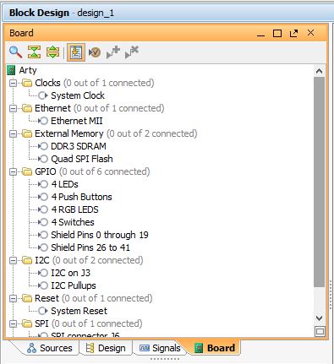Select the Quad SPI Flash item
The width and height of the screenshot is (334, 364).
point(82,159)
